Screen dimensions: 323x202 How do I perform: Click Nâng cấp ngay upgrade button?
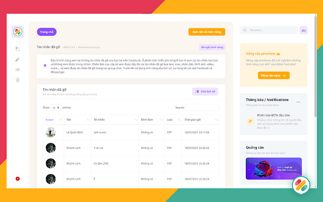[274, 75]
